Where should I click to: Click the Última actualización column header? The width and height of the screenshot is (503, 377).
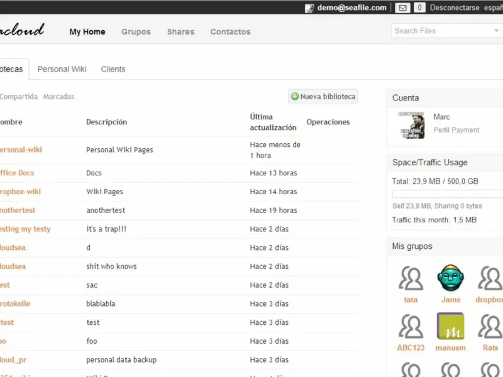pyautogui.click(x=273, y=122)
